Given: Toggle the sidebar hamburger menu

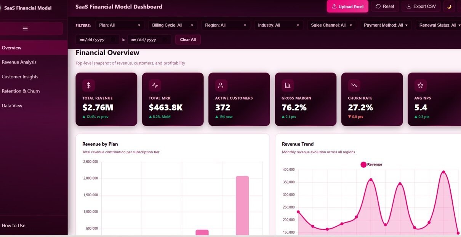Looking at the screenshot, I should 25,29.
